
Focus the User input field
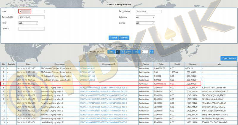coord(32,12)
